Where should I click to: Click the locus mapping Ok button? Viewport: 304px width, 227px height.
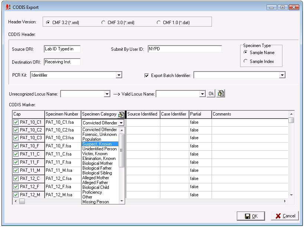click(211, 94)
